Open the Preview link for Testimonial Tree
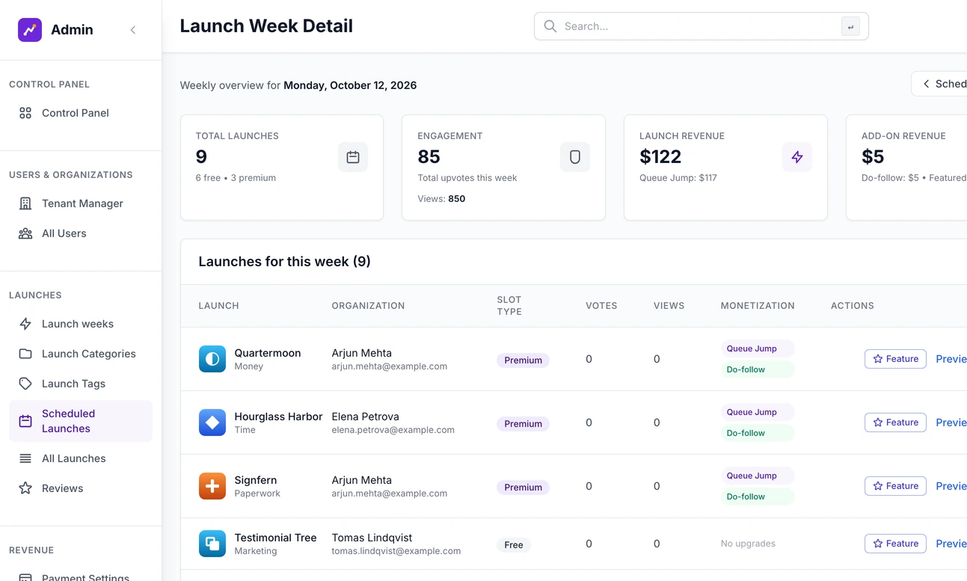The height and width of the screenshot is (581, 967). pos(951,544)
